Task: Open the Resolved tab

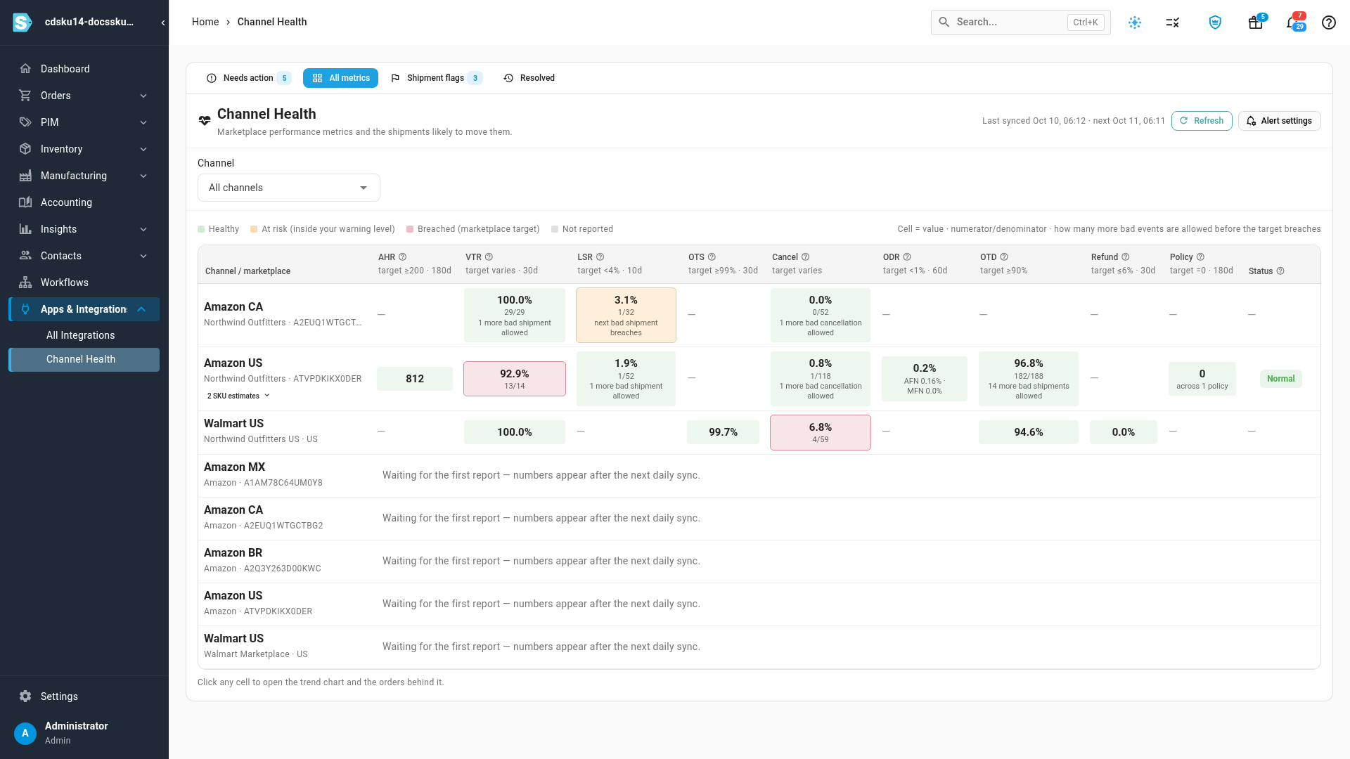Action: point(529,78)
